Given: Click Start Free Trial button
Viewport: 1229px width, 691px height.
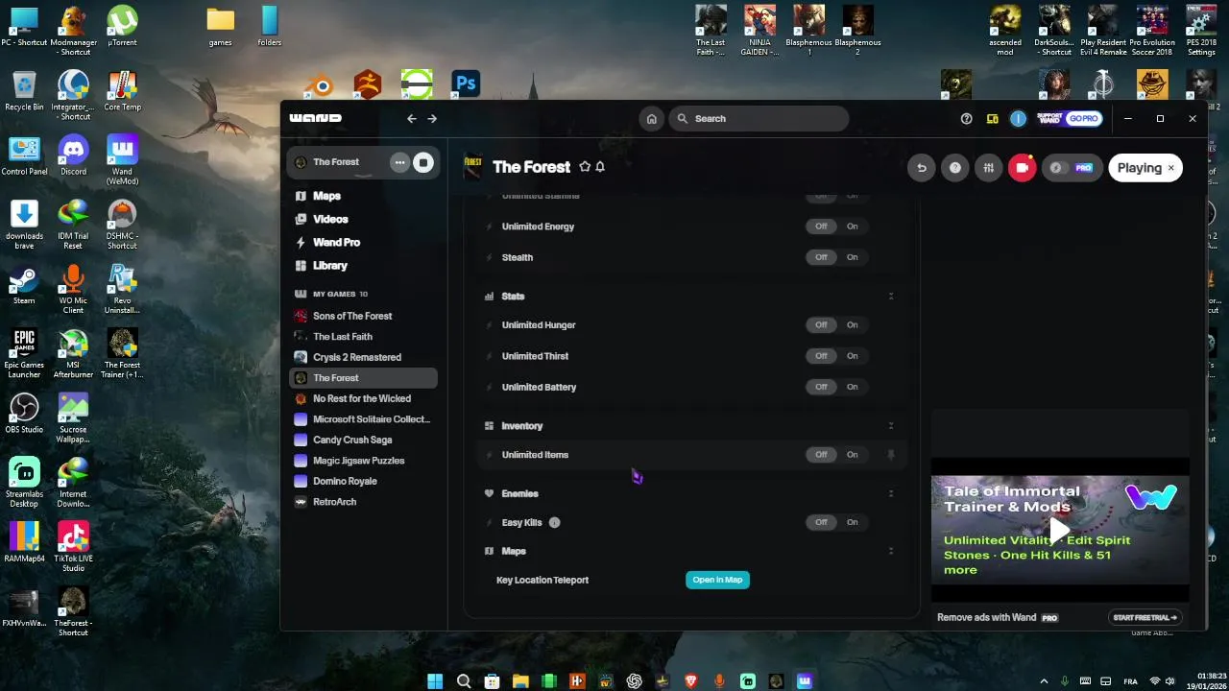Looking at the screenshot, I should pyautogui.click(x=1145, y=618).
